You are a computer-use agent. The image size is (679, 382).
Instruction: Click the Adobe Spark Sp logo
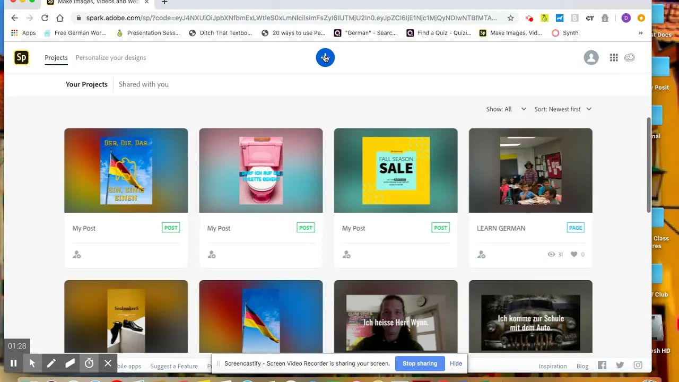point(21,57)
